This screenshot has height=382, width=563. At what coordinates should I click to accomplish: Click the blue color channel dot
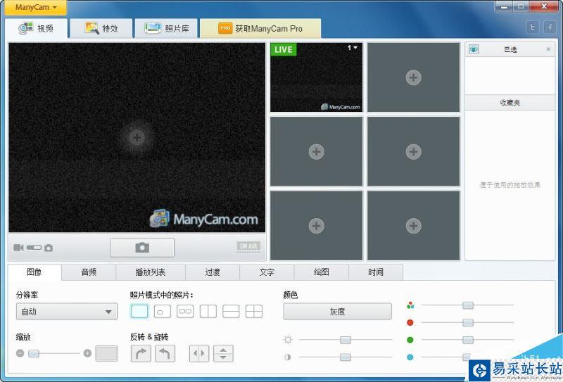pos(410,357)
